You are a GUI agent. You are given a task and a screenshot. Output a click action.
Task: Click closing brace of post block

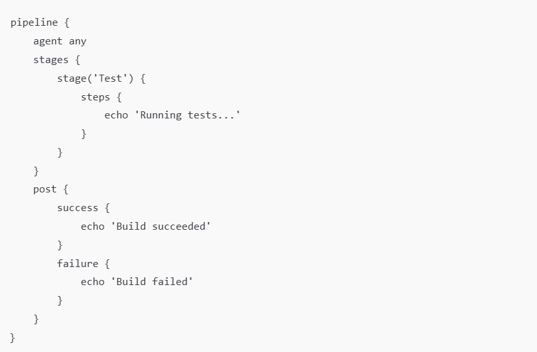[36, 319]
